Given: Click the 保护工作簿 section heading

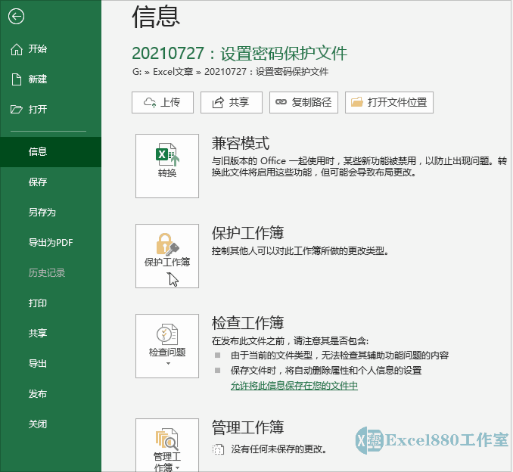Looking at the screenshot, I should click(x=247, y=233).
